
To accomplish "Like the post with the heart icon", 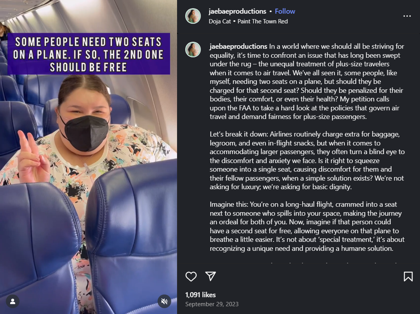I will pos(191,277).
